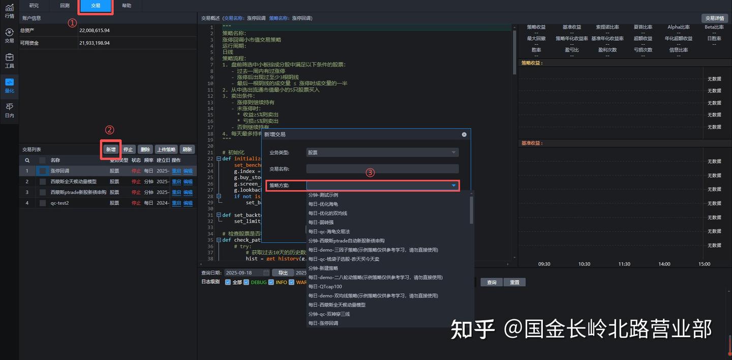Click the 交易名称 input field
The image size is (732, 360).
click(x=381, y=168)
